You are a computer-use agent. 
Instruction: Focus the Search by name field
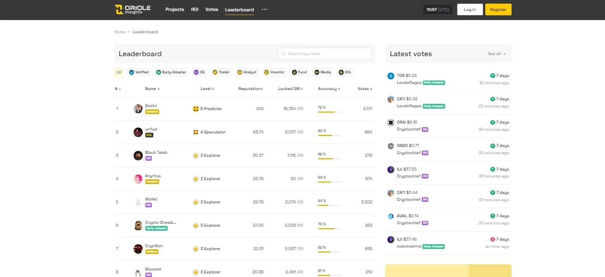(x=324, y=54)
